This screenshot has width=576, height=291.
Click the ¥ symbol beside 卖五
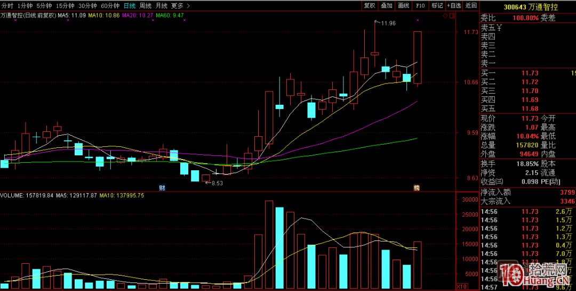click(x=499, y=28)
